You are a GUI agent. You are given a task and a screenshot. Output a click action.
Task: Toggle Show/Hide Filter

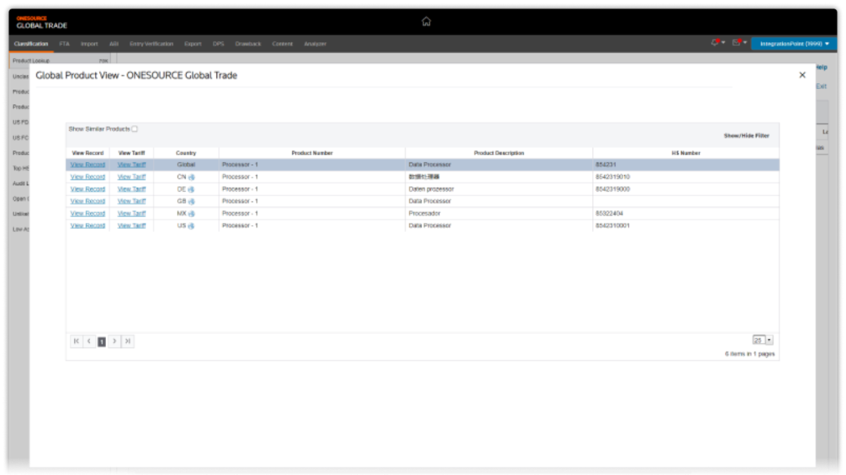tap(746, 136)
